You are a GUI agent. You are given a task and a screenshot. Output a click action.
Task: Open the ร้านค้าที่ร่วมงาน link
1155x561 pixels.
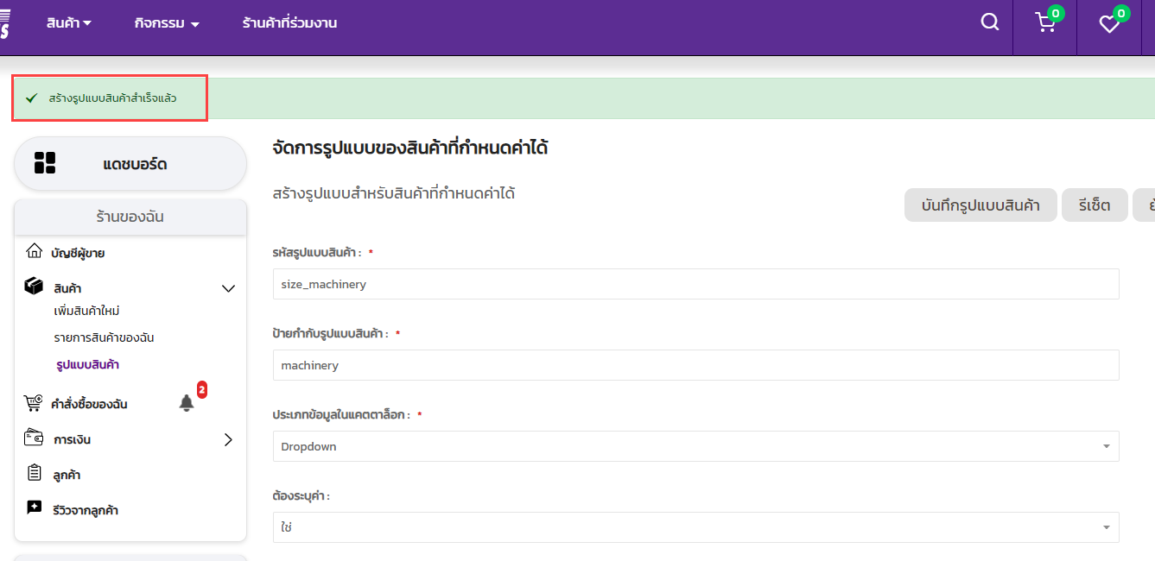[x=289, y=23]
